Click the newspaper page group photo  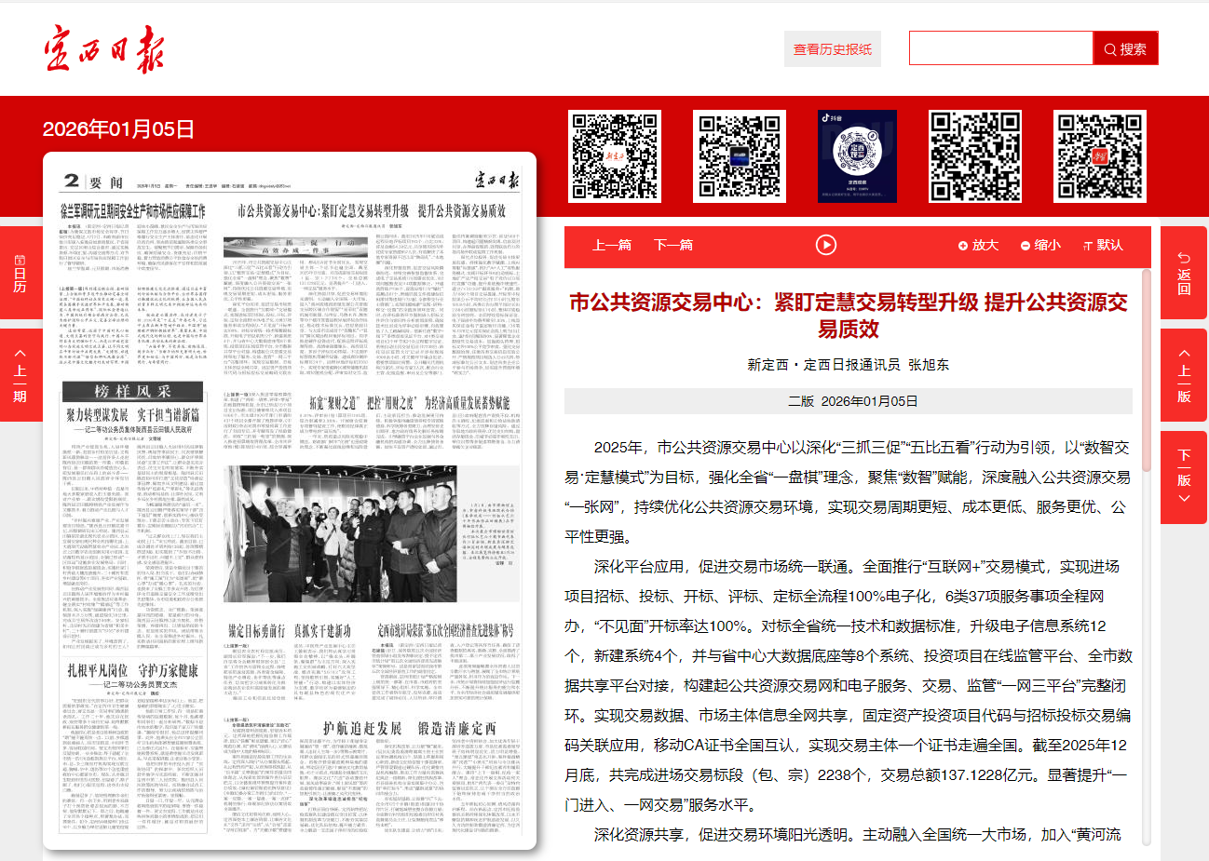click(x=340, y=535)
